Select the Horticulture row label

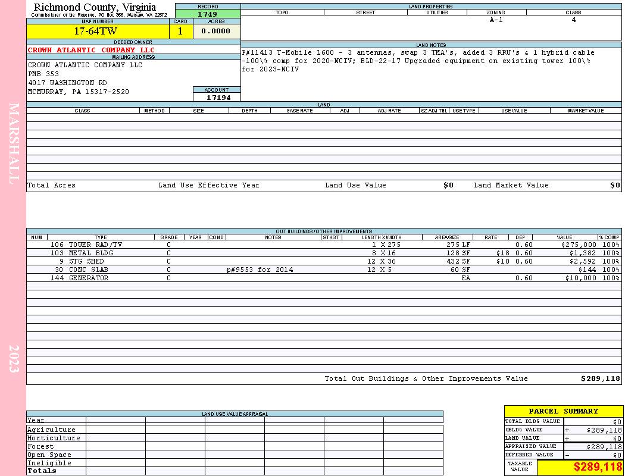54,438
